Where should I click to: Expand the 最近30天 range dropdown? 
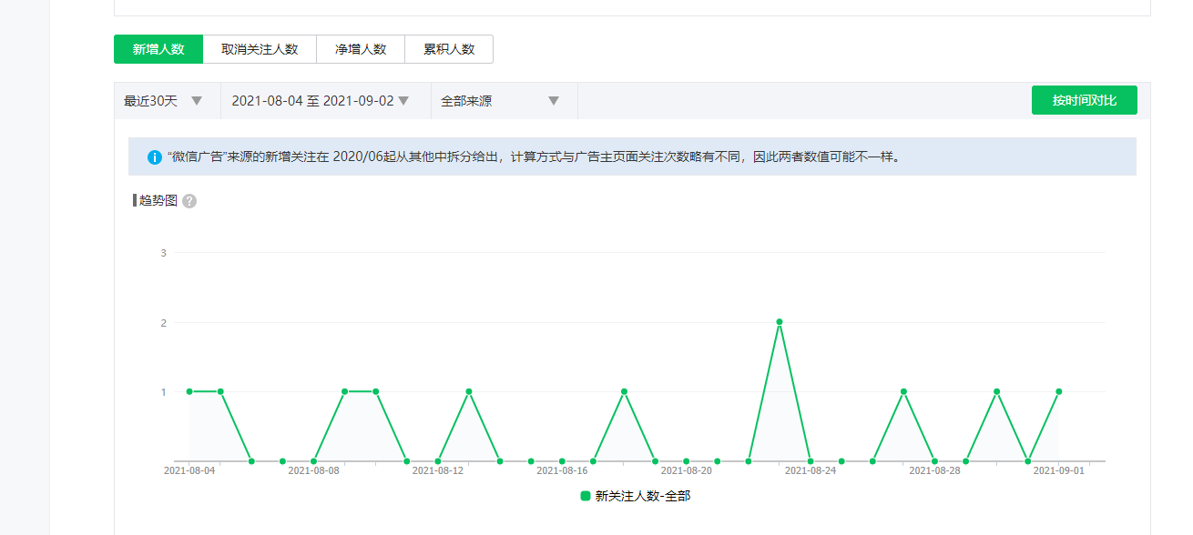(x=164, y=101)
